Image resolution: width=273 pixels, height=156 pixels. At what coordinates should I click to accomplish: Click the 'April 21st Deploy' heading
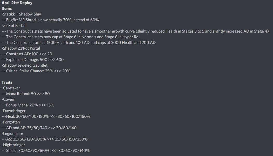(x=17, y=3)
